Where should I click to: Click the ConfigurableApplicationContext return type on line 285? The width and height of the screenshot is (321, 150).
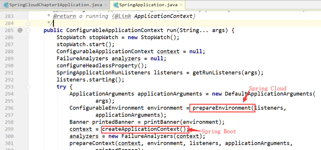pyautogui.click(x=115, y=30)
